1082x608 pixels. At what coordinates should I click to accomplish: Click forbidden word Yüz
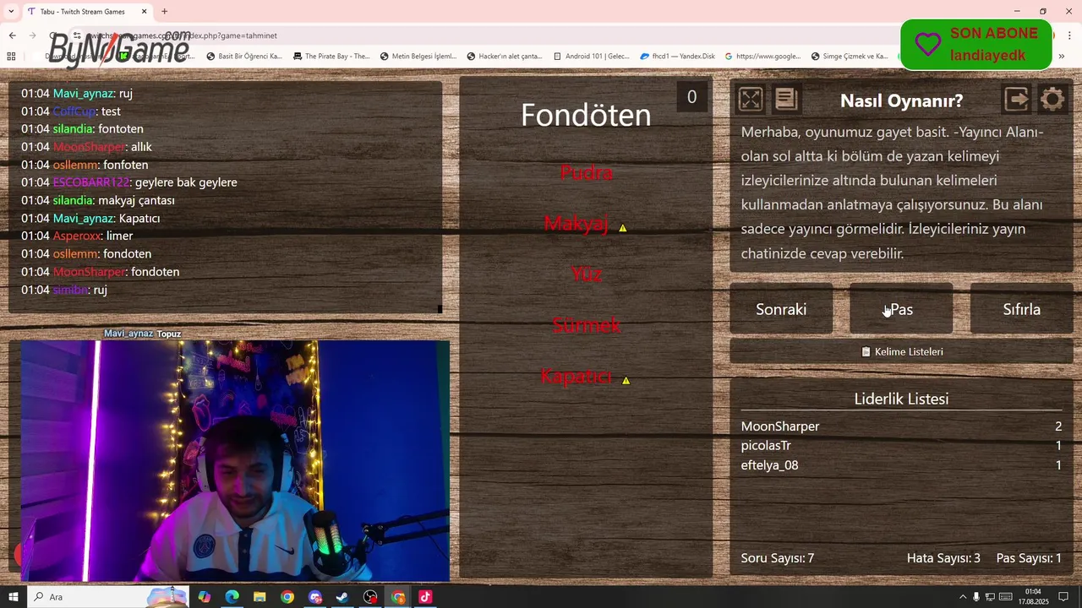coord(586,274)
